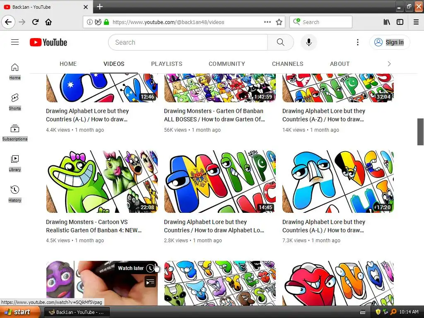Open the ABOUT channel tab
This screenshot has width=424, height=318.
(x=340, y=64)
